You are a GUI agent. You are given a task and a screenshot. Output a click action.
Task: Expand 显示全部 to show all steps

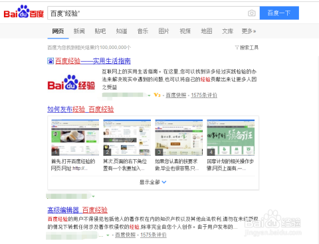point(153,182)
